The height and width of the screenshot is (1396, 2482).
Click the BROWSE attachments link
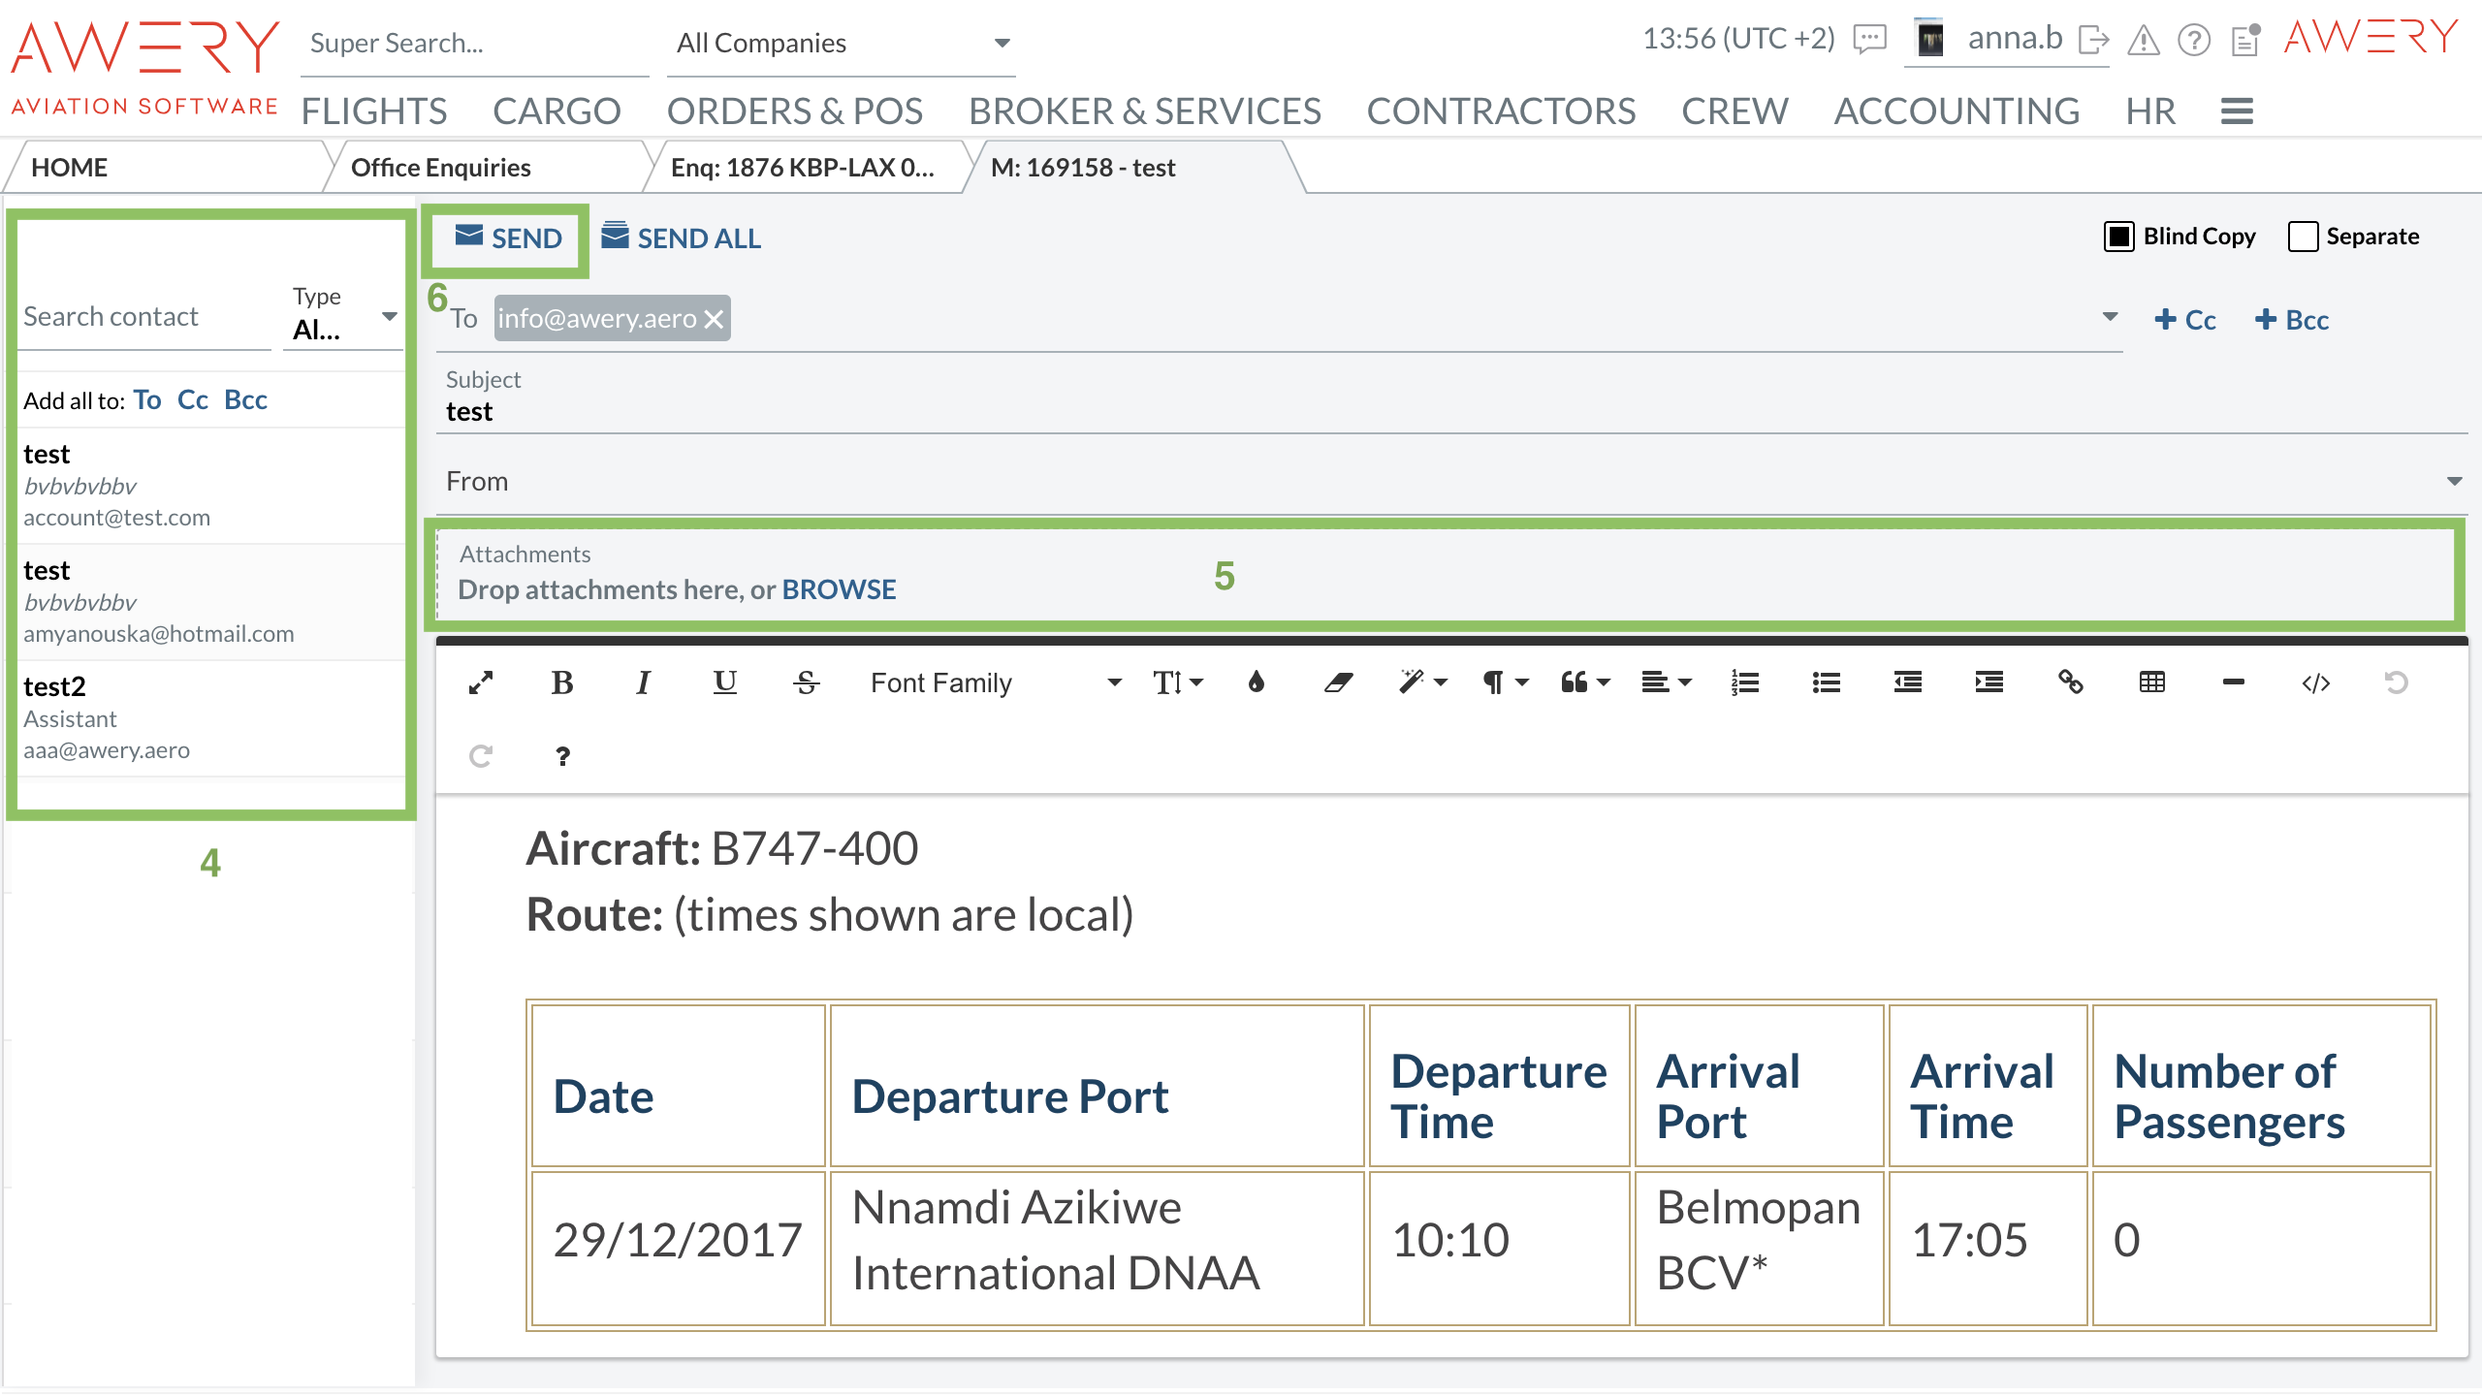[x=839, y=589]
